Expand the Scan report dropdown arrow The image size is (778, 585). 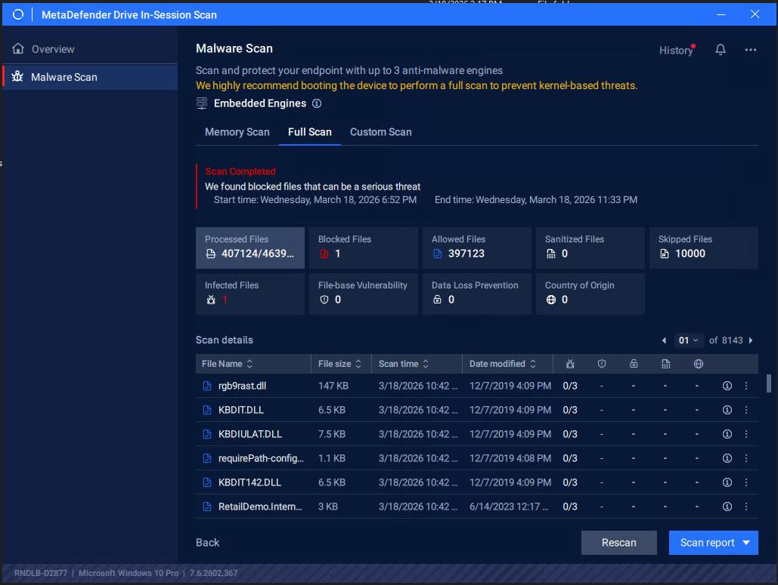tap(746, 543)
